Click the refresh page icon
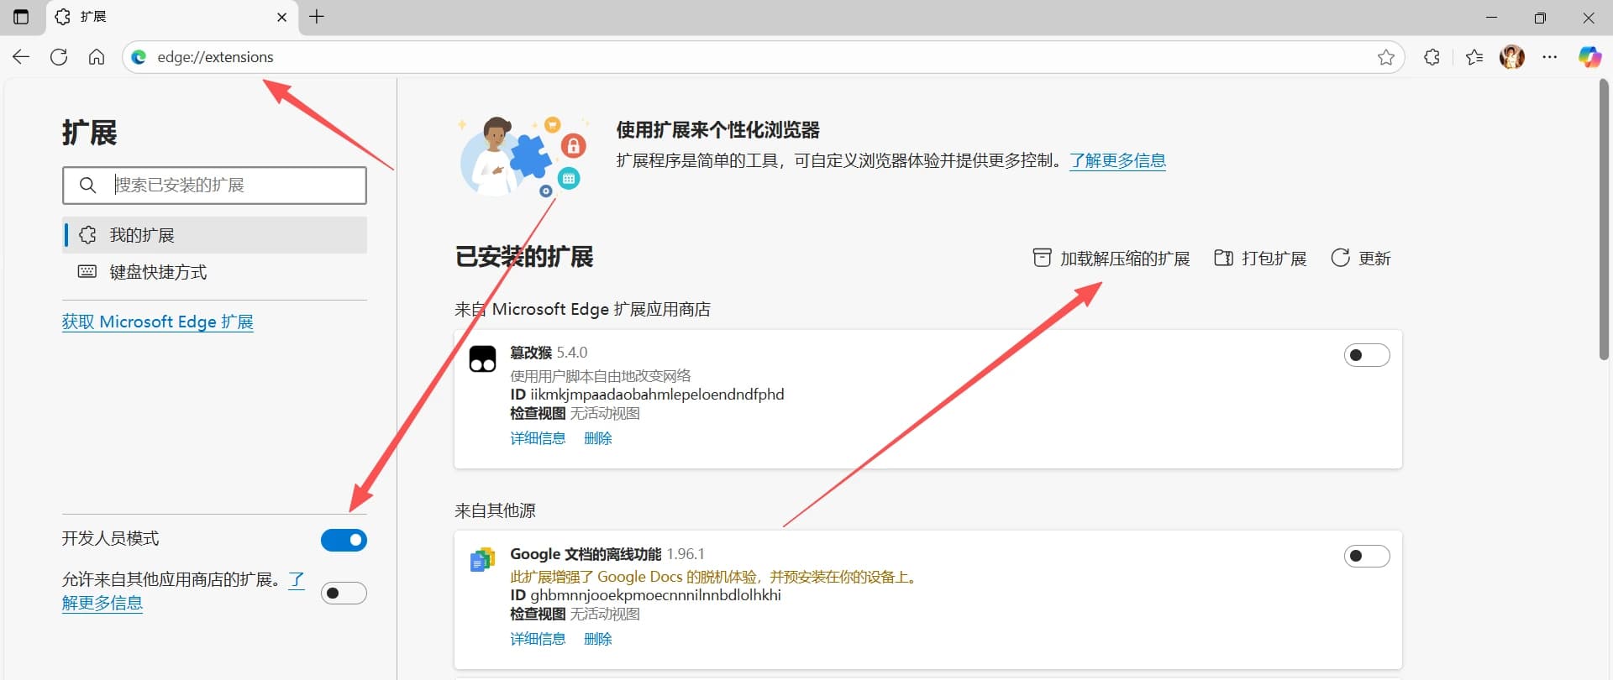1613x680 pixels. click(x=59, y=57)
